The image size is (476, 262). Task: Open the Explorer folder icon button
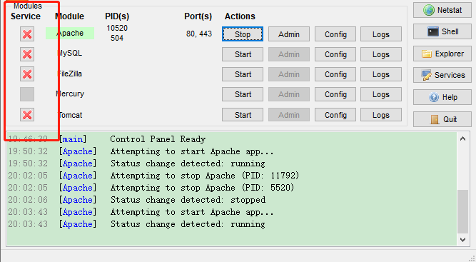point(442,54)
